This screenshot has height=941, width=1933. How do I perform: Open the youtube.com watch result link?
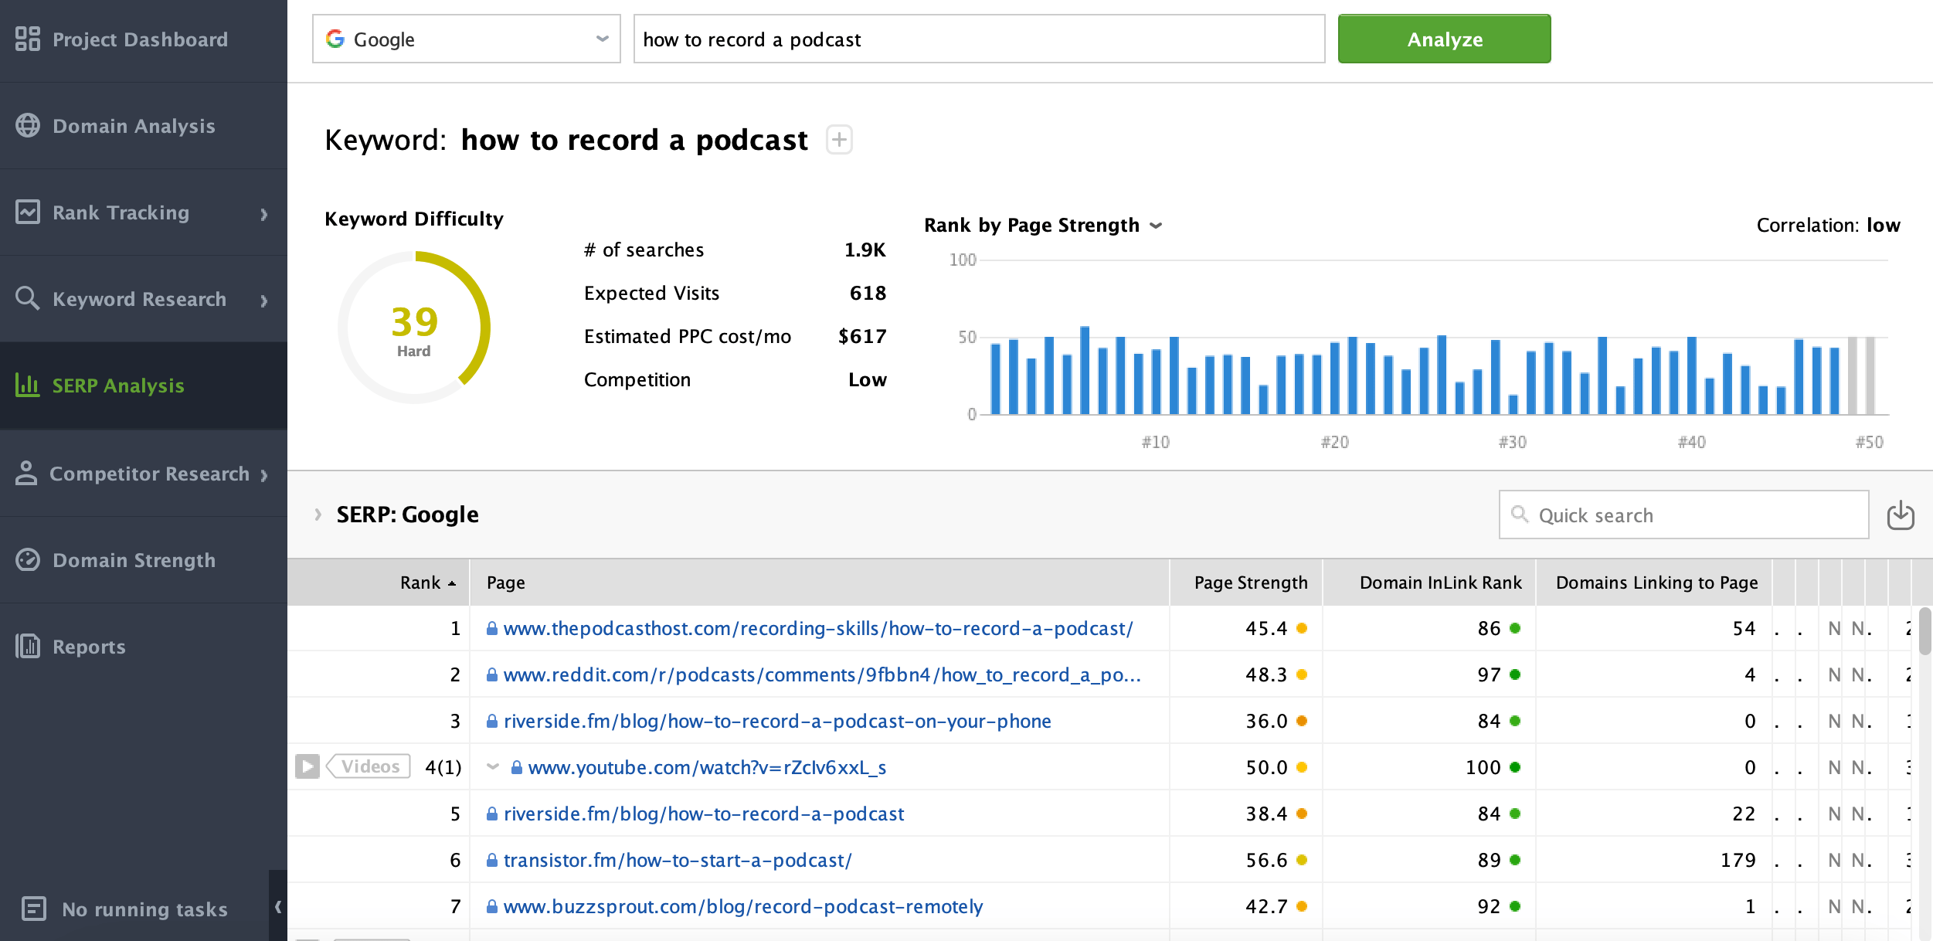coord(707,767)
